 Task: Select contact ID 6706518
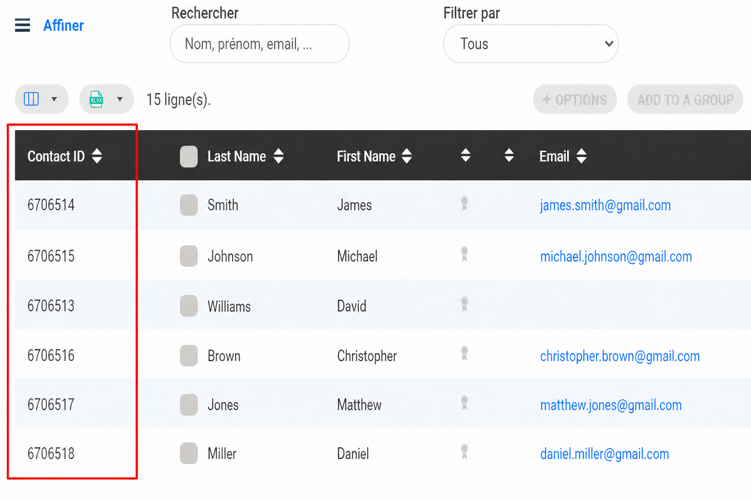pyautogui.click(x=51, y=453)
